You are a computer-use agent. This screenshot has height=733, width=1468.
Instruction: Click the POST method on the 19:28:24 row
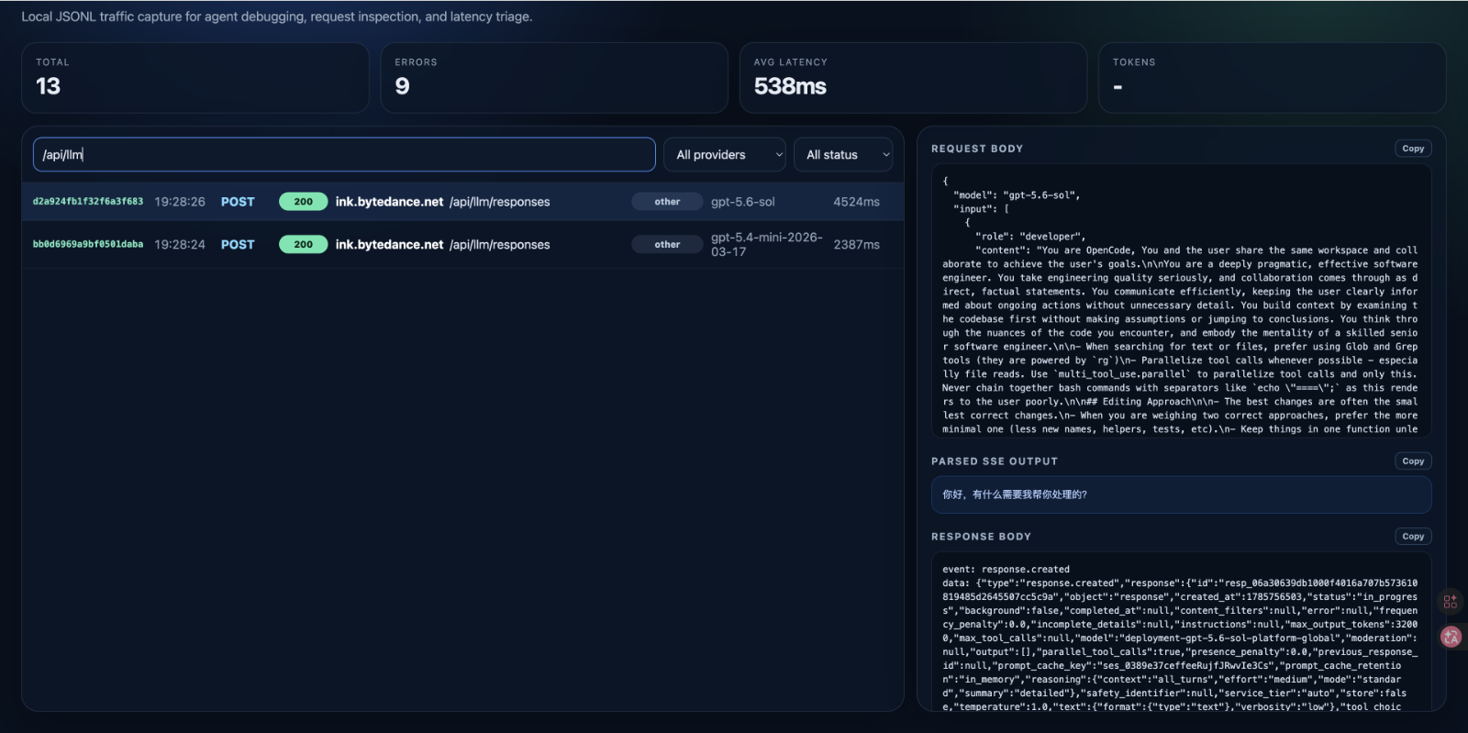click(x=238, y=245)
